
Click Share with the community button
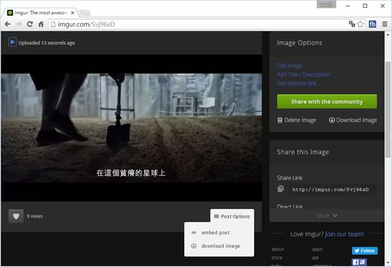point(327,101)
